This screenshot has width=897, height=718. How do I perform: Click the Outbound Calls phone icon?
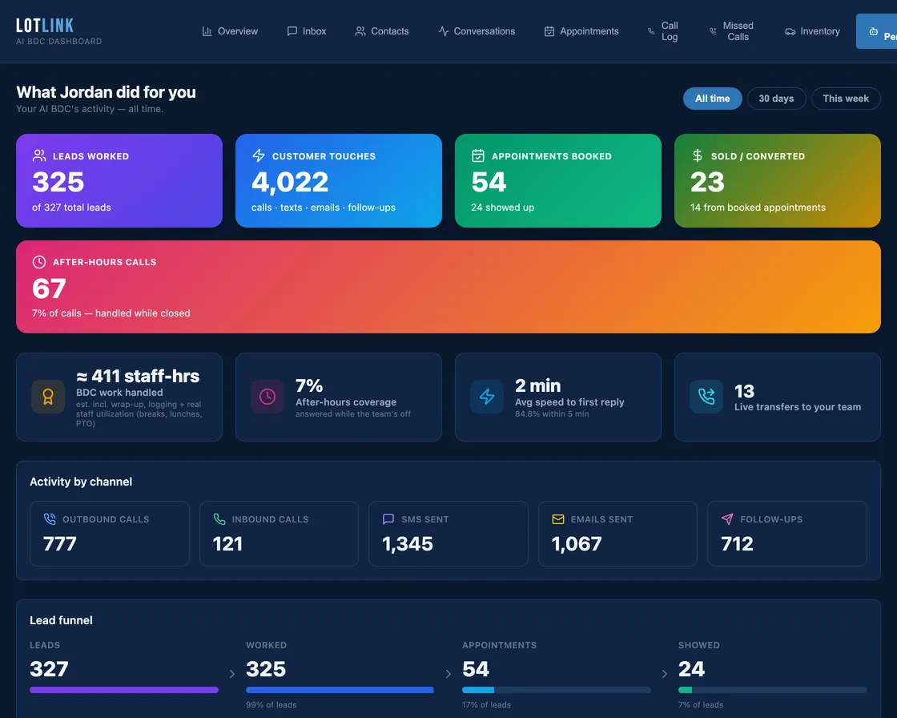(x=50, y=518)
